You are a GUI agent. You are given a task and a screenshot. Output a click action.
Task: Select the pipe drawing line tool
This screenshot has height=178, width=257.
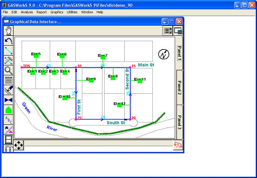click(x=8, y=50)
